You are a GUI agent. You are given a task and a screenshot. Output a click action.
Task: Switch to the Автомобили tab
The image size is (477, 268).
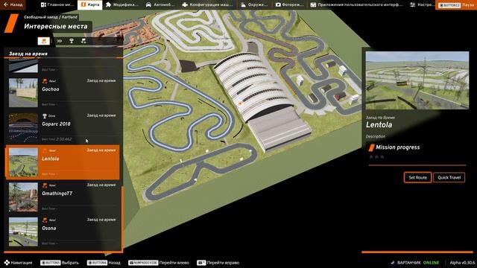[x=160, y=5]
